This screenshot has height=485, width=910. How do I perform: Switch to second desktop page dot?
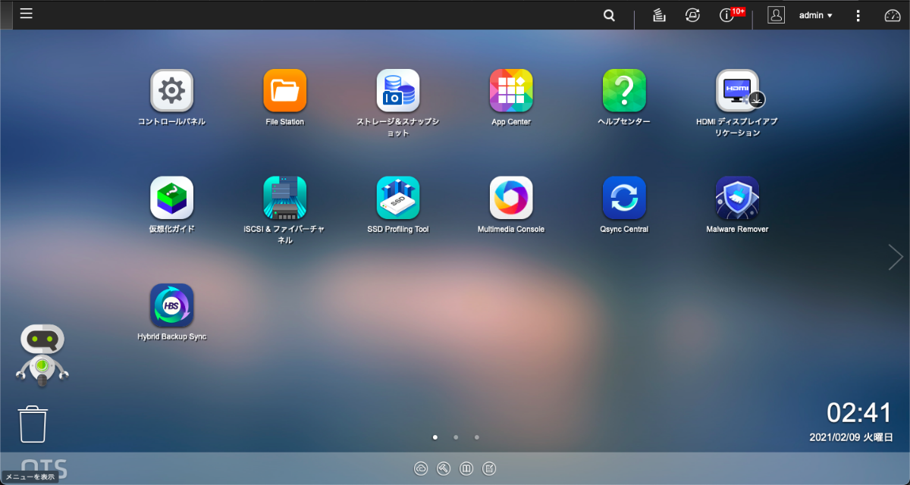(456, 437)
